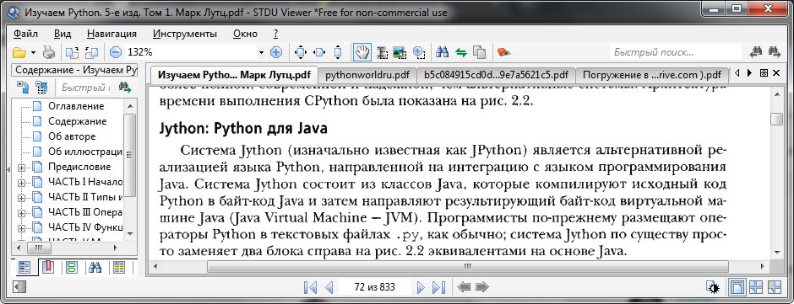Zoom in with the plus button
Screen dimensions: 794x304
276,52
